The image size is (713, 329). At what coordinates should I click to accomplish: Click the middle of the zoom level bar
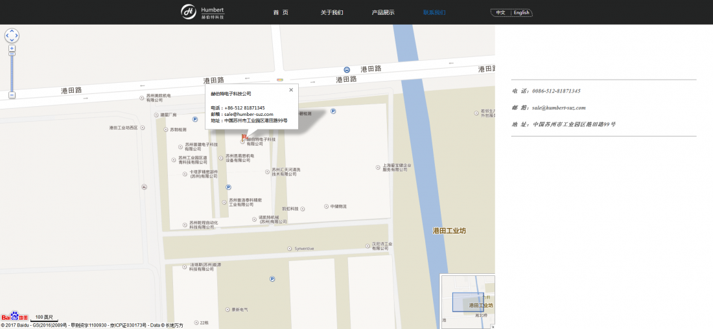[12, 73]
